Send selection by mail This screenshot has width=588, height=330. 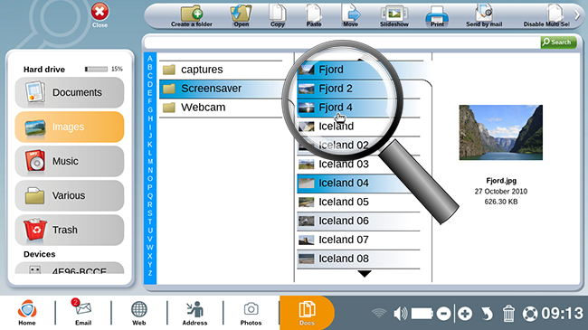(x=484, y=16)
